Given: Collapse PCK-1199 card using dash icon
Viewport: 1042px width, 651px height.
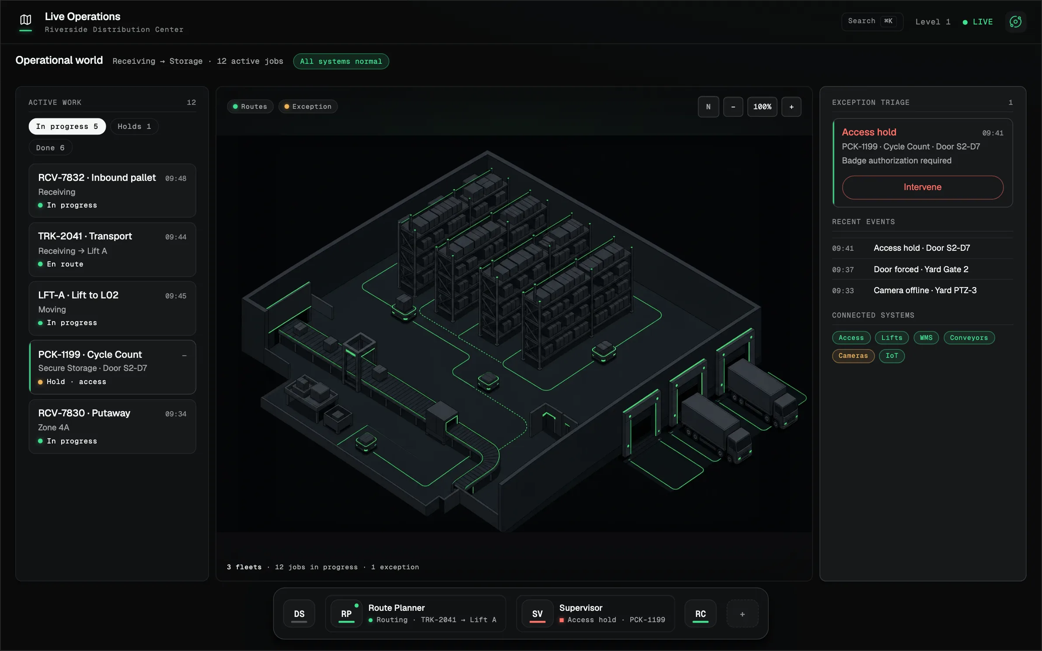Looking at the screenshot, I should coord(184,356).
